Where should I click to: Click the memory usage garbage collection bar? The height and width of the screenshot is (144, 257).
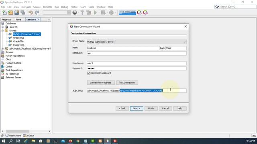(x=127, y=12)
